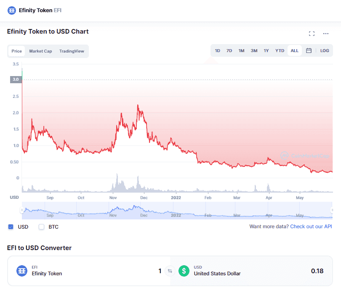Viewport: 341px width, 290px height.
Task: Click the USD amount field showing 0.18
Action: [317, 271]
